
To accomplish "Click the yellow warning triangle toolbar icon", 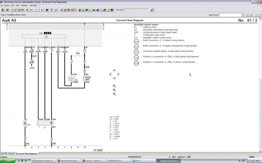I will click(76, 10).
